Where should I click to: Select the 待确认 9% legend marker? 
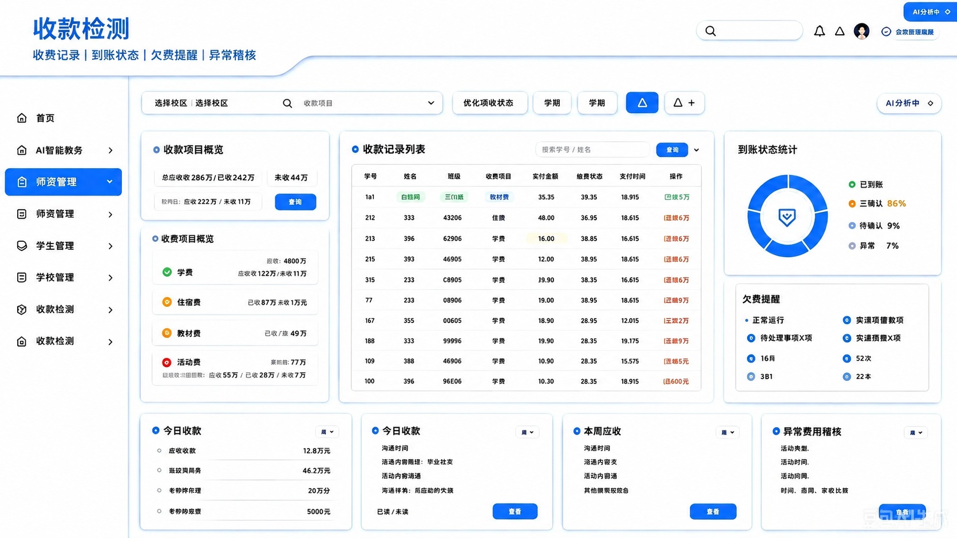pos(852,226)
